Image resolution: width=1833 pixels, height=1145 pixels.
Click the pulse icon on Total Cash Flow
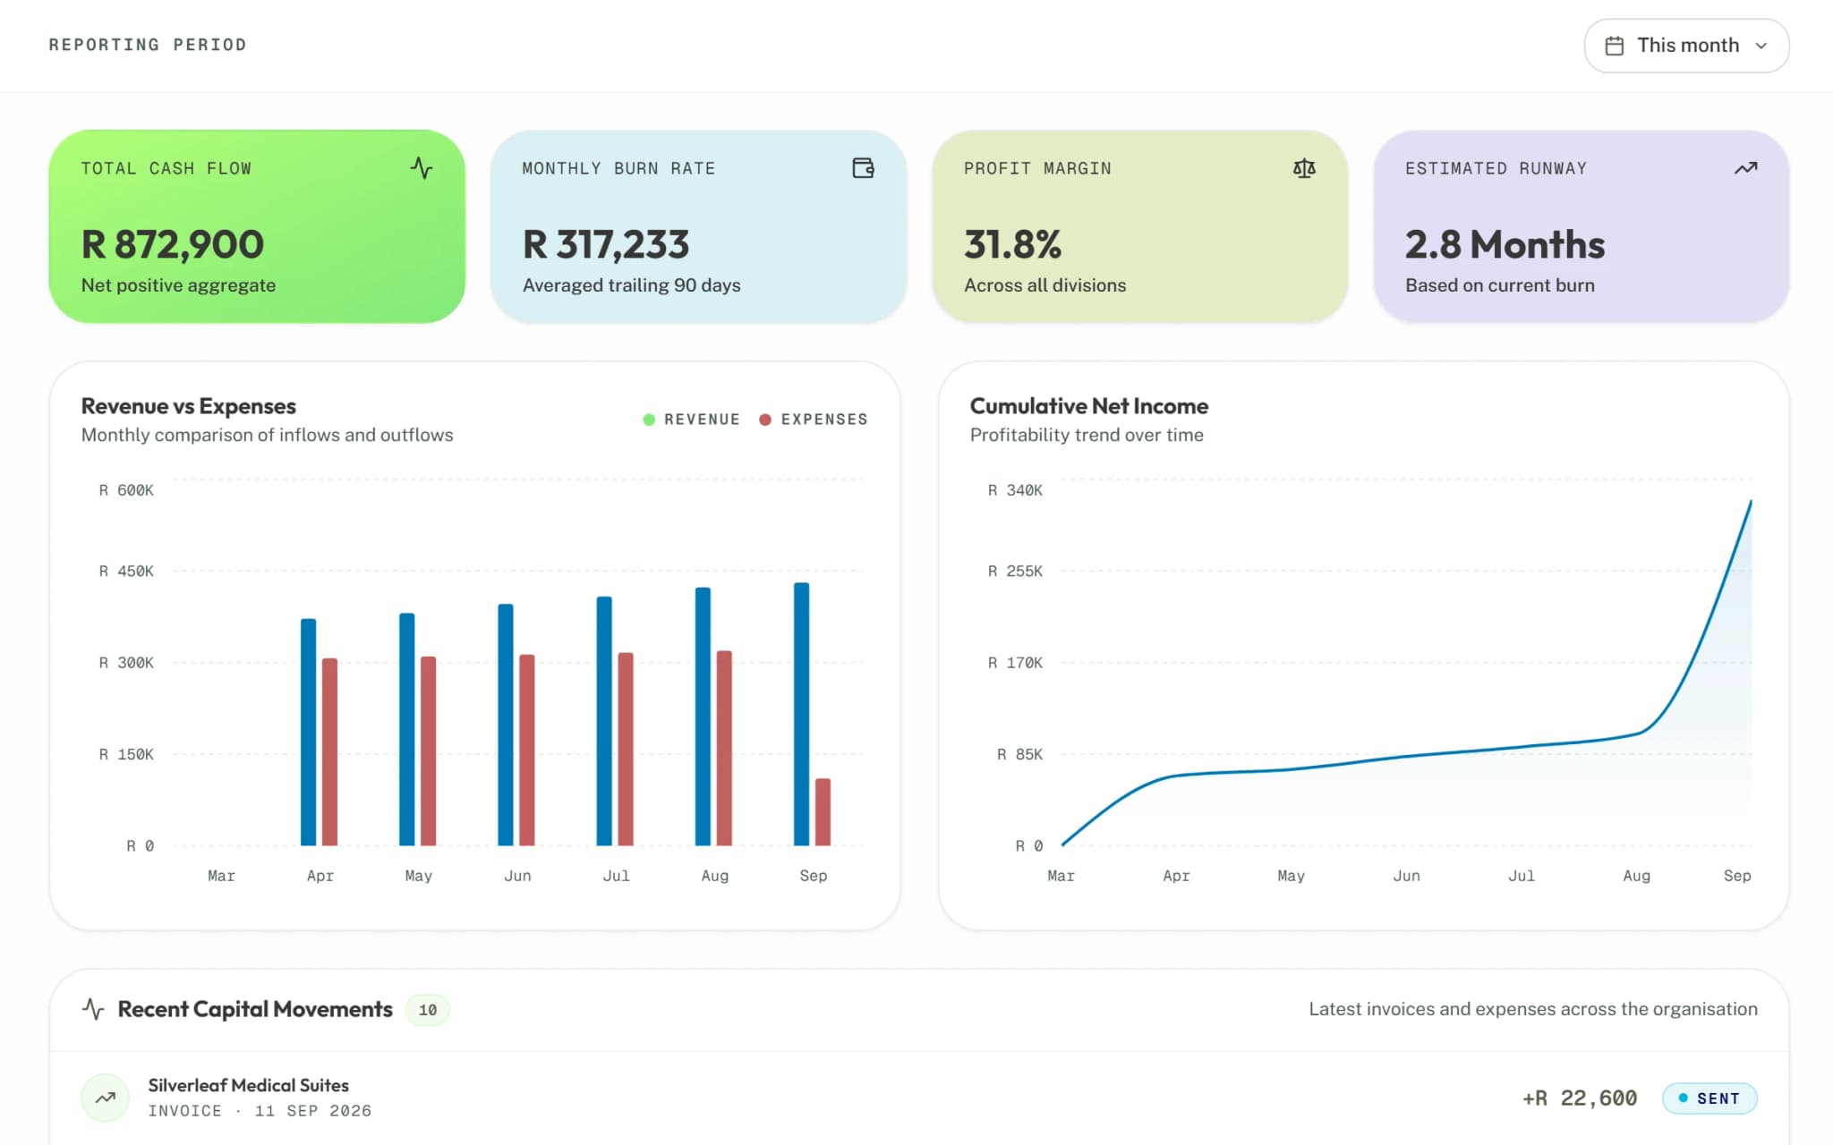click(422, 168)
